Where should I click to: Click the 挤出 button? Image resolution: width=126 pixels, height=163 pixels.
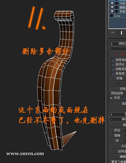(117, 130)
